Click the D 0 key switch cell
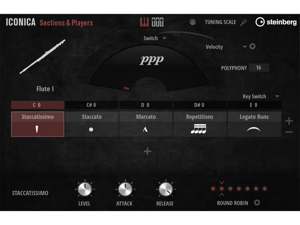 click(146, 105)
